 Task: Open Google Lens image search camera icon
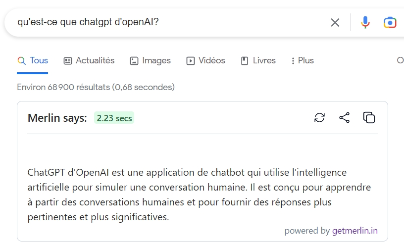coord(390,22)
